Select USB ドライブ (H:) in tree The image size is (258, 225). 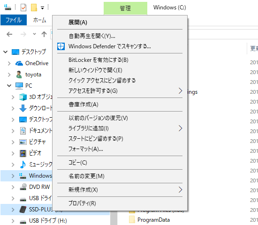[x=48, y=221]
